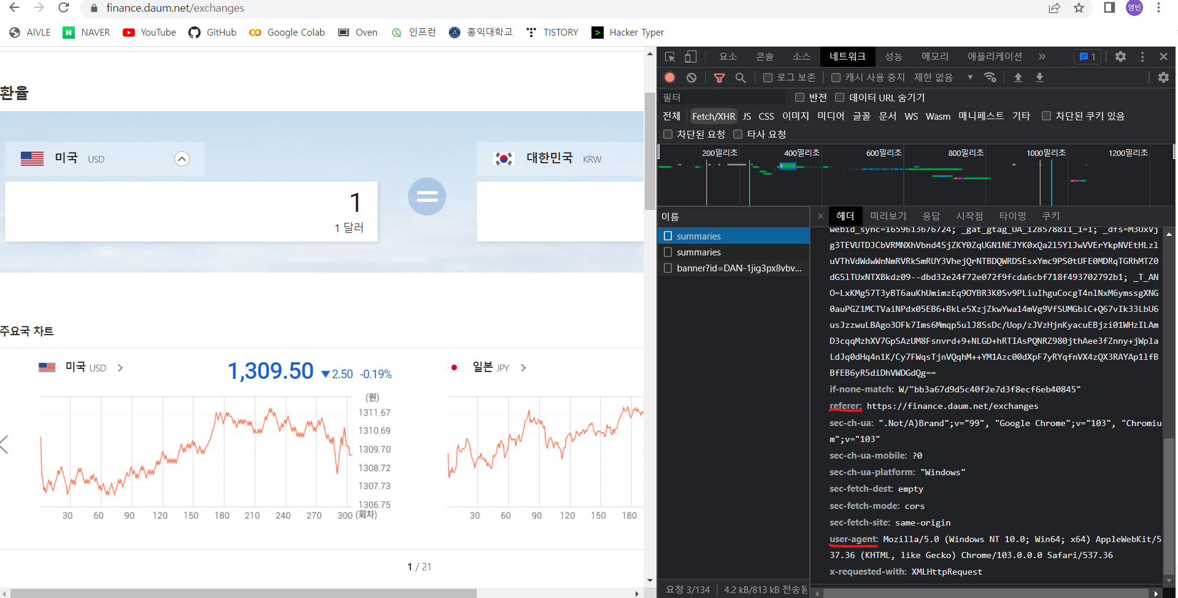Import a HAR file with the upload arrow
The width and height of the screenshot is (1178, 598).
click(x=1018, y=77)
